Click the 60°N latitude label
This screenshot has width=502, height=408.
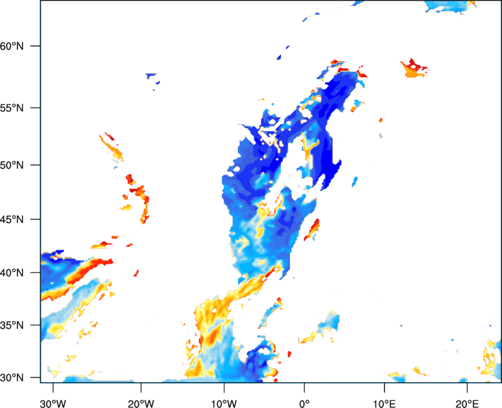(12, 46)
